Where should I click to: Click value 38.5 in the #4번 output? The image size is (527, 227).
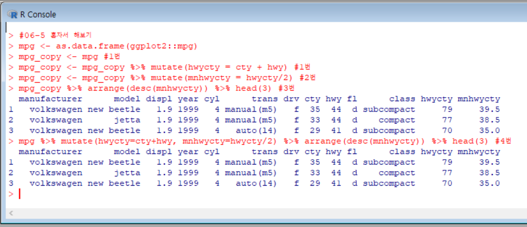coord(490,173)
